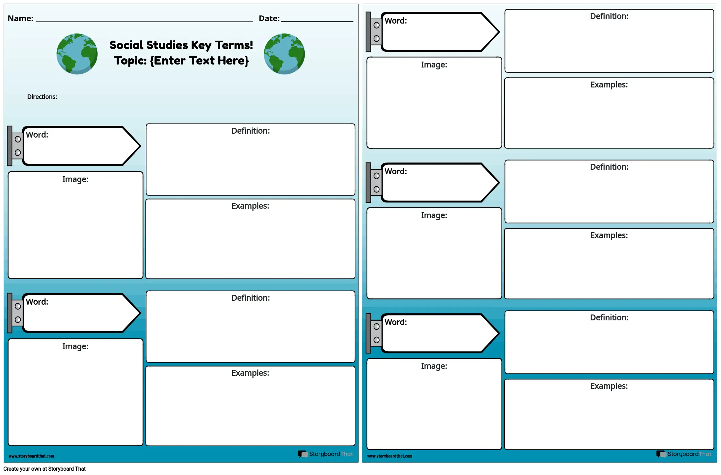
Task: Click the first Image box on left page
Action: 76,225
